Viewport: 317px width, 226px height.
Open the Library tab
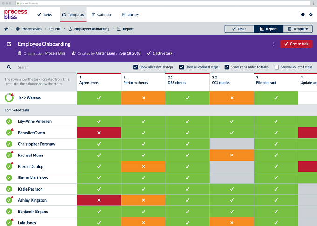[131, 15]
